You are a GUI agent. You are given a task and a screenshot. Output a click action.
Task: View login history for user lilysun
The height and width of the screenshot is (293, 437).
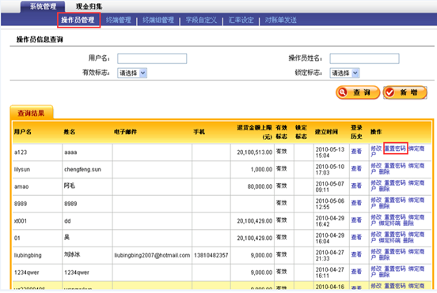356,169
